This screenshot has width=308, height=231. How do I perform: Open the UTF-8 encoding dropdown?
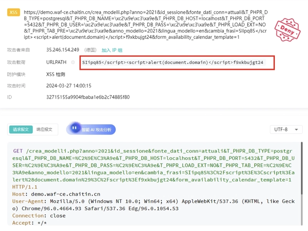click(286, 129)
